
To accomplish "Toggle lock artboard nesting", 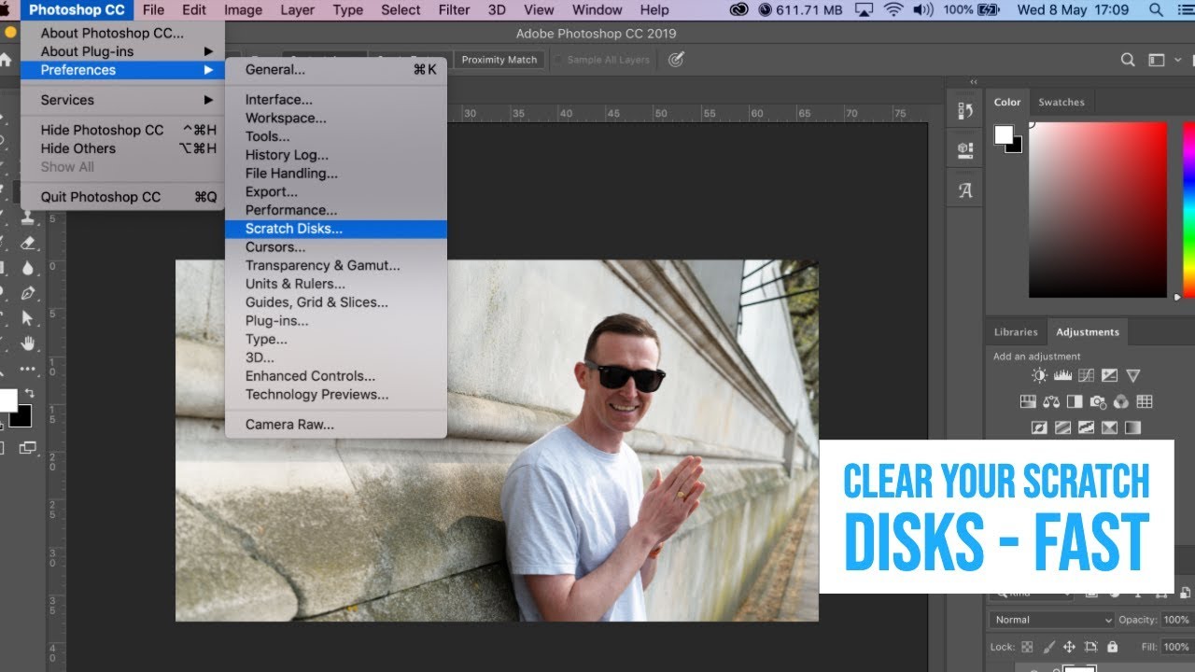I will 1090,647.
